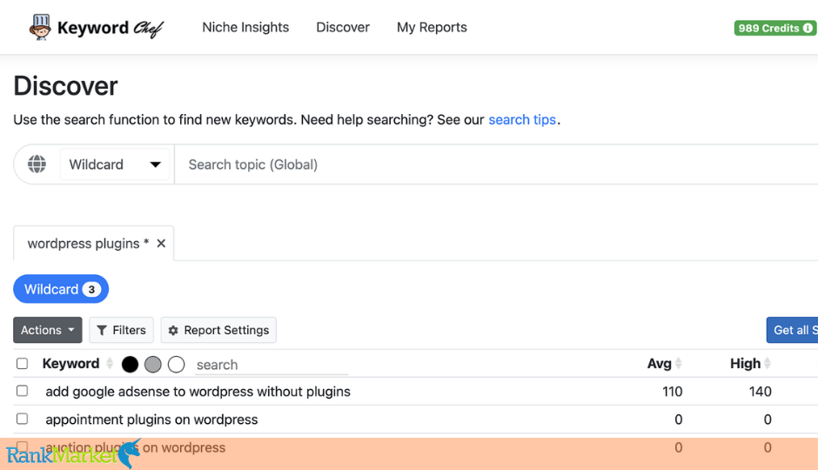Close the wordpress plugins tab with X
This screenshot has width=818, height=470.
161,243
